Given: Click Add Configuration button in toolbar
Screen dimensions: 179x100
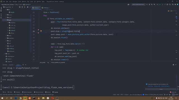Looking at the screenshot, I should pyautogui.click(x=138, y=4).
